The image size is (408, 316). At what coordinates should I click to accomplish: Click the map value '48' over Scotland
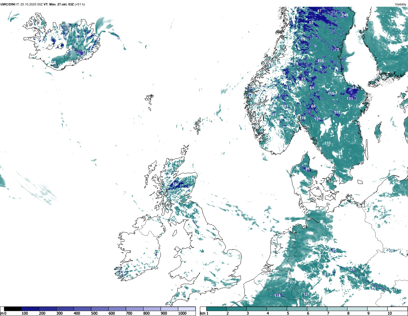[175, 184]
